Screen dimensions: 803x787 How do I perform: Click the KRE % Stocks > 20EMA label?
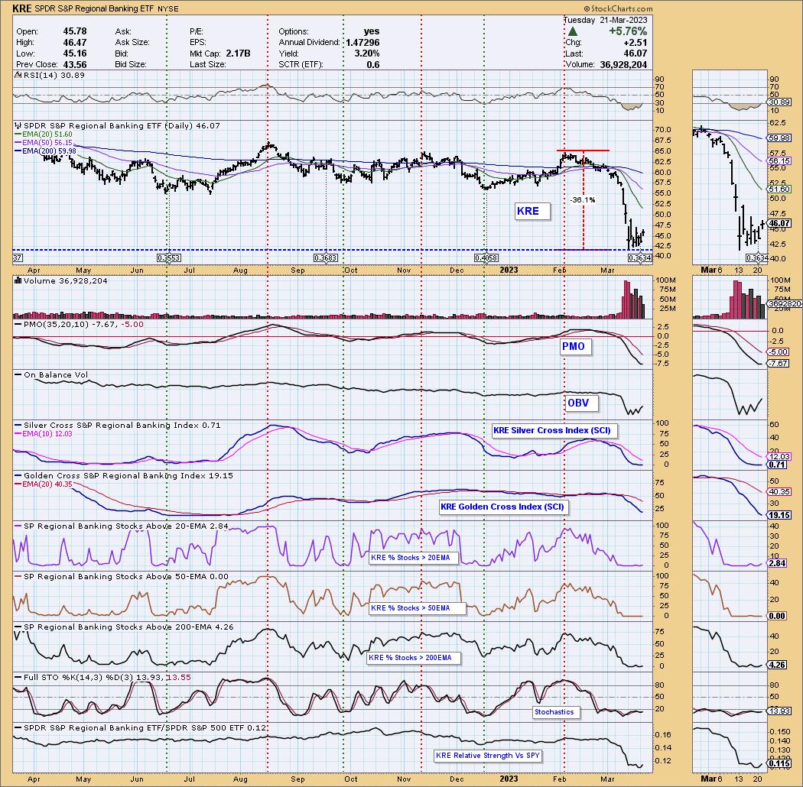tap(413, 557)
